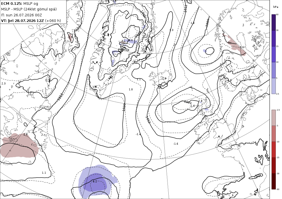282x199 pixels.
Task: Click the valid time 'VT: þri 28.07.2026 12Z'
Action: pyautogui.click(x=22, y=21)
